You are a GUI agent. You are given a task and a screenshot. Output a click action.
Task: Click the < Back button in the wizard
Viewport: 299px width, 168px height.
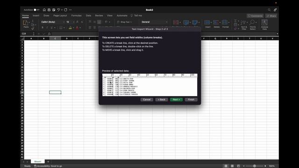click(162, 99)
